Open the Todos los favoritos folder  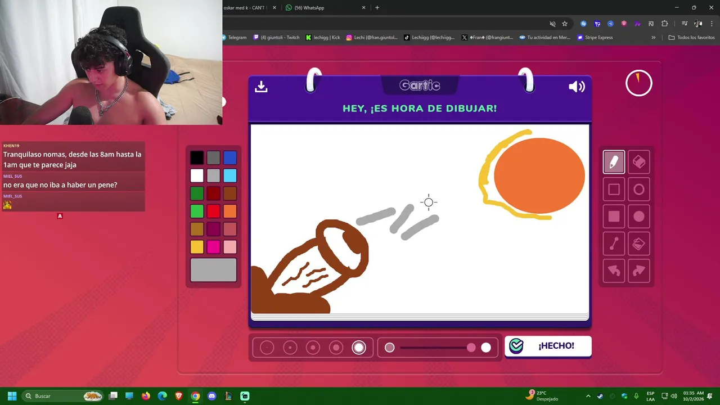click(x=691, y=38)
